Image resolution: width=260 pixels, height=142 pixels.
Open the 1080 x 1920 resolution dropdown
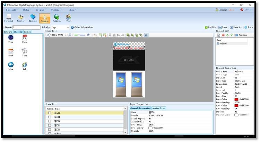pos(57,35)
